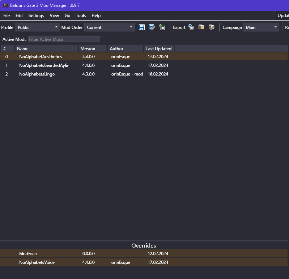The width and height of the screenshot is (289, 279).
Task: Click the 12.02.2024 date for ModFixer
Action: click(158, 254)
